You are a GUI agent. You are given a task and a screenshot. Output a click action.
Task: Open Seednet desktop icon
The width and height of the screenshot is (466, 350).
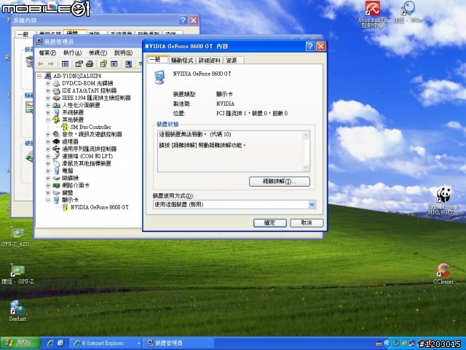tap(17, 311)
